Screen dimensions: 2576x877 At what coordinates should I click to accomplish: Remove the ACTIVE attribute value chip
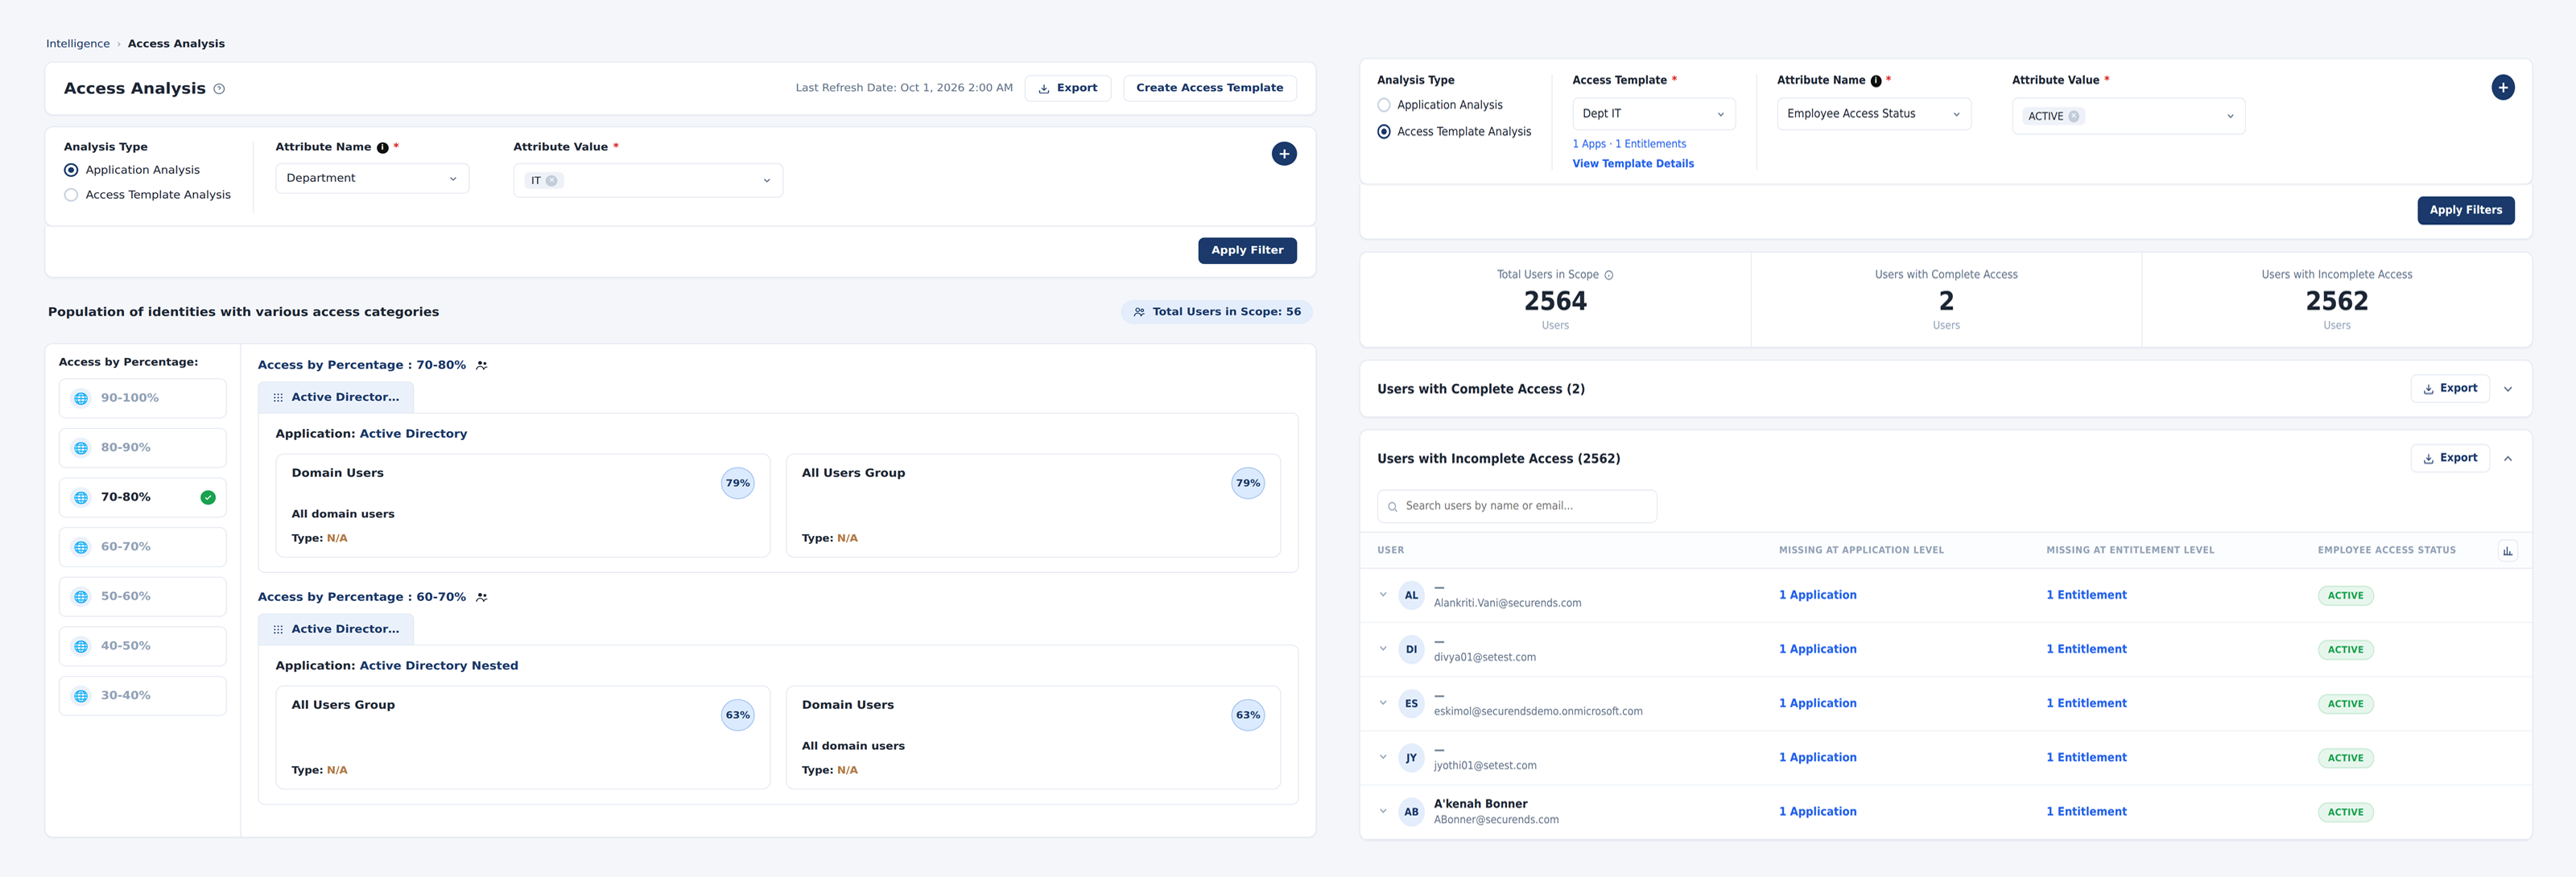[x=2073, y=117]
